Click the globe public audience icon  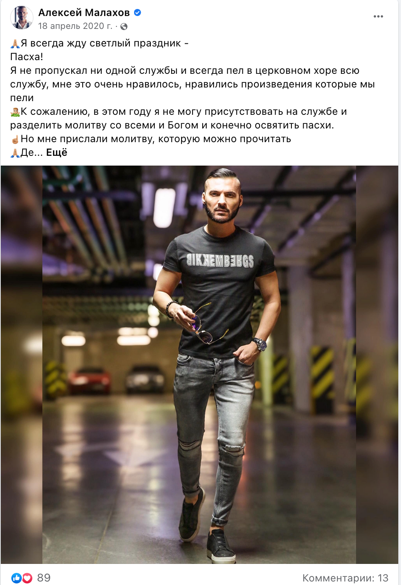tap(124, 27)
